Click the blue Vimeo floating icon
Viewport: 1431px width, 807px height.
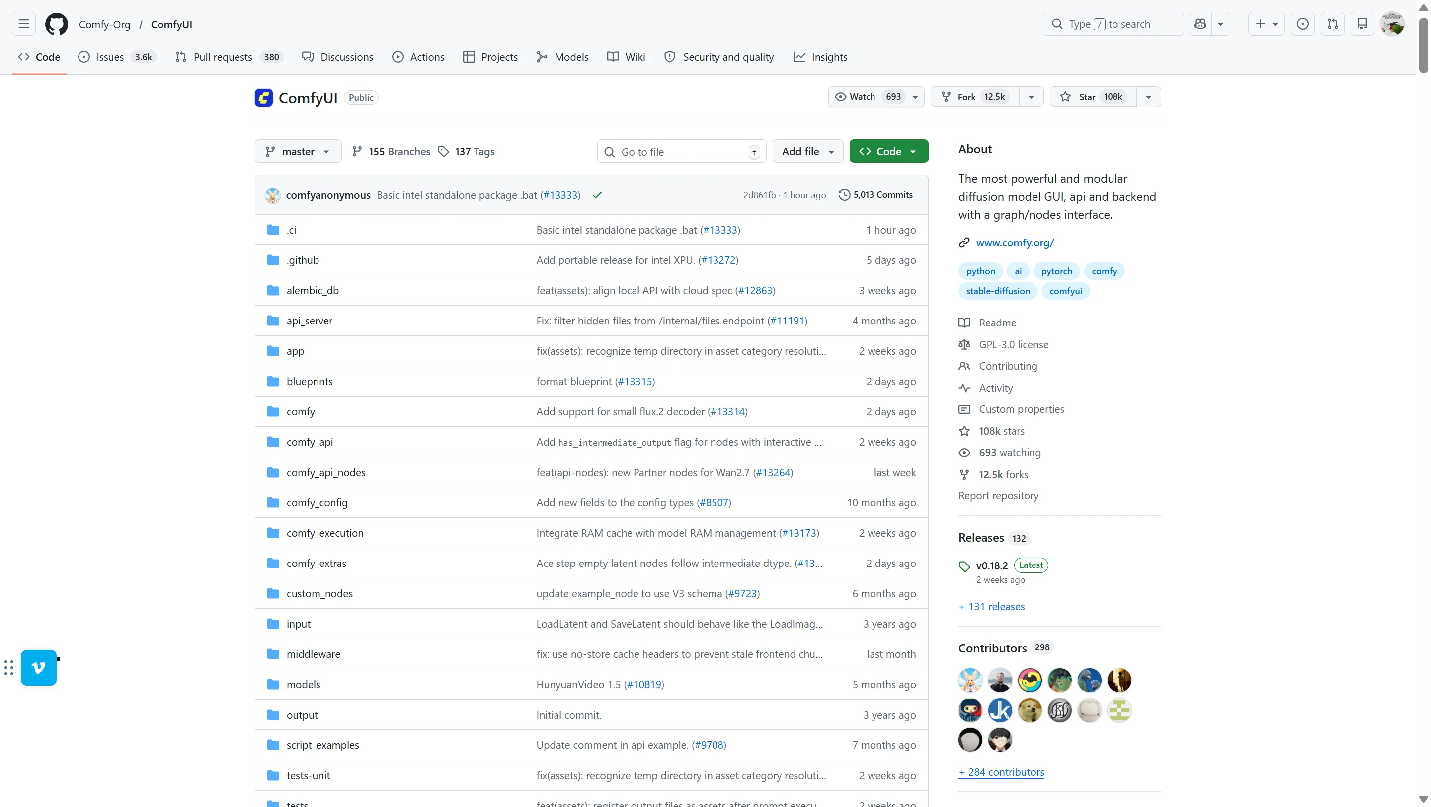pyautogui.click(x=38, y=667)
